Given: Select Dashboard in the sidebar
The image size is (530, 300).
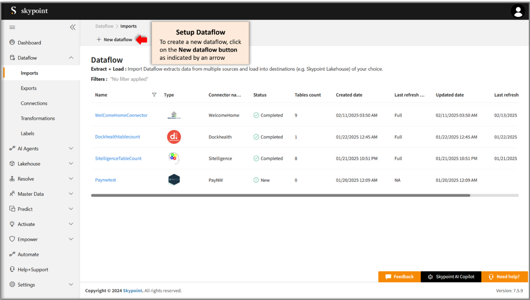Looking at the screenshot, I should (29, 43).
